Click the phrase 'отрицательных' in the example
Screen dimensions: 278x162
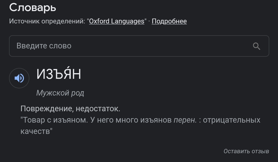pos(232,120)
